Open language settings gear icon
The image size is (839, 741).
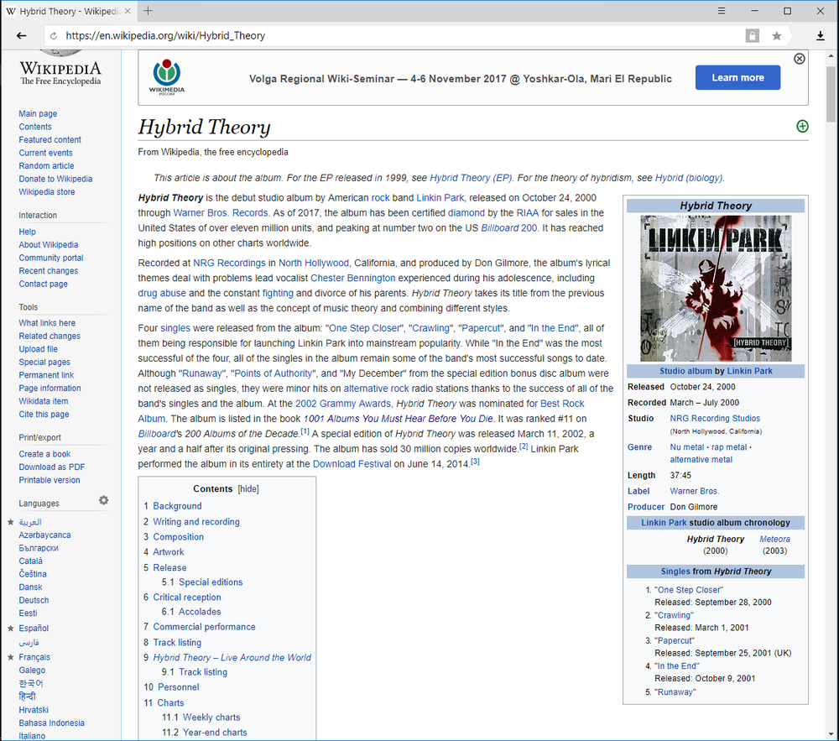pos(103,501)
